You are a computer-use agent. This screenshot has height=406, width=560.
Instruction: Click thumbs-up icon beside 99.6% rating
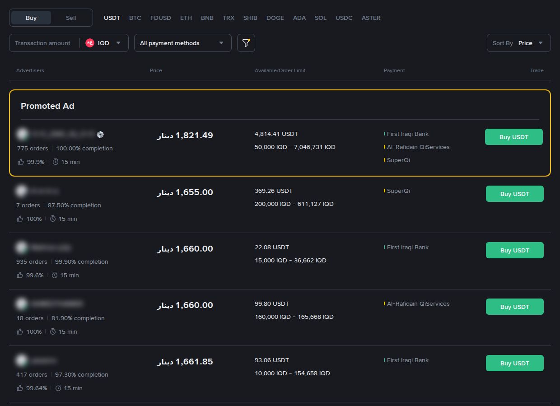tap(20, 275)
